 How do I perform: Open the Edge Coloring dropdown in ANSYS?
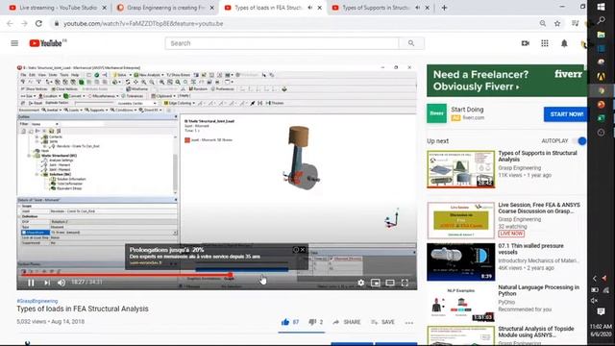coord(180,103)
